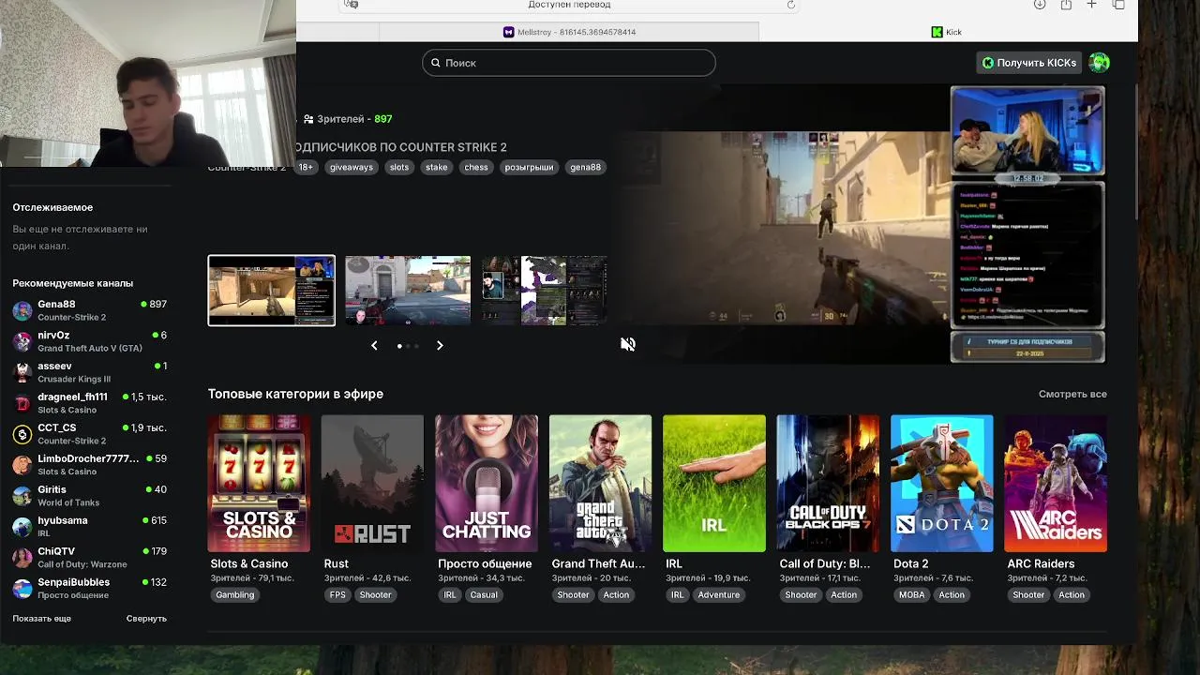Image resolution: width=1200 pixels, height=675 pixels.
Task: Click the Поиск search field
Action: pos(569,63)
